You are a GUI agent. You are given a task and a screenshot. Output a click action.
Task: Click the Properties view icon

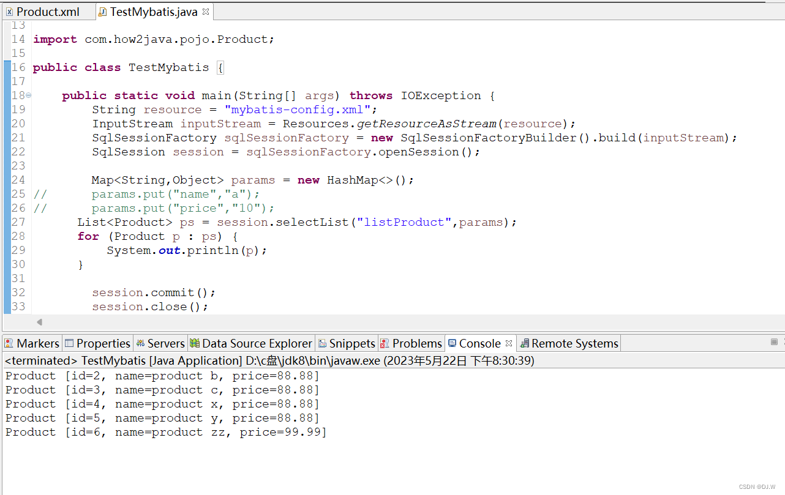pyautogui.click(x=69, y=343)
